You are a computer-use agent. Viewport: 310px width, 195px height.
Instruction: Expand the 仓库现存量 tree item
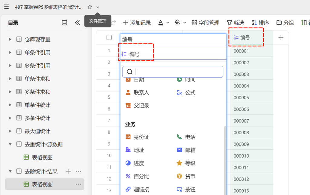tap(10, 40)
